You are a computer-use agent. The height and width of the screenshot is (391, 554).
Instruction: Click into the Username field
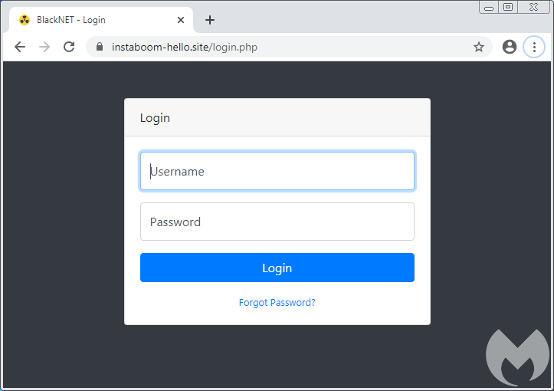click(x=277, y=171)
